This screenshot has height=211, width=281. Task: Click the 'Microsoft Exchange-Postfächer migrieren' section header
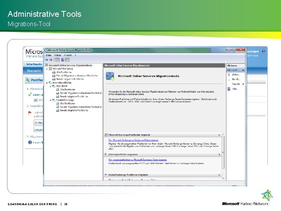162,135
